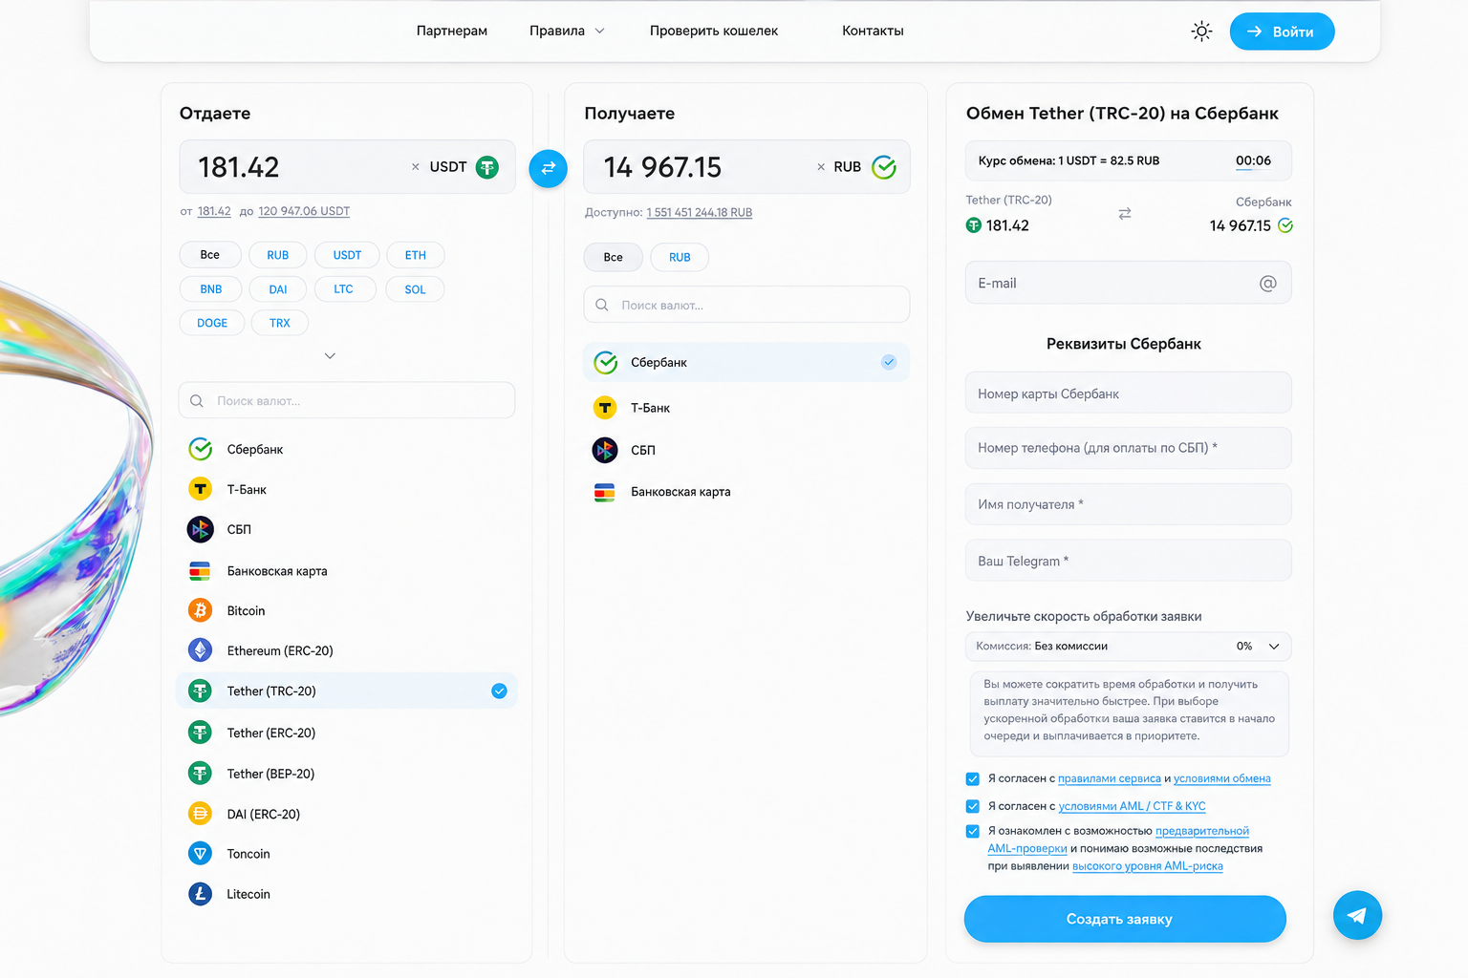Uncheck the service rules agreement checkbox
The width and height of the screenshot is (1468, 978).
[x=973, y=779]
